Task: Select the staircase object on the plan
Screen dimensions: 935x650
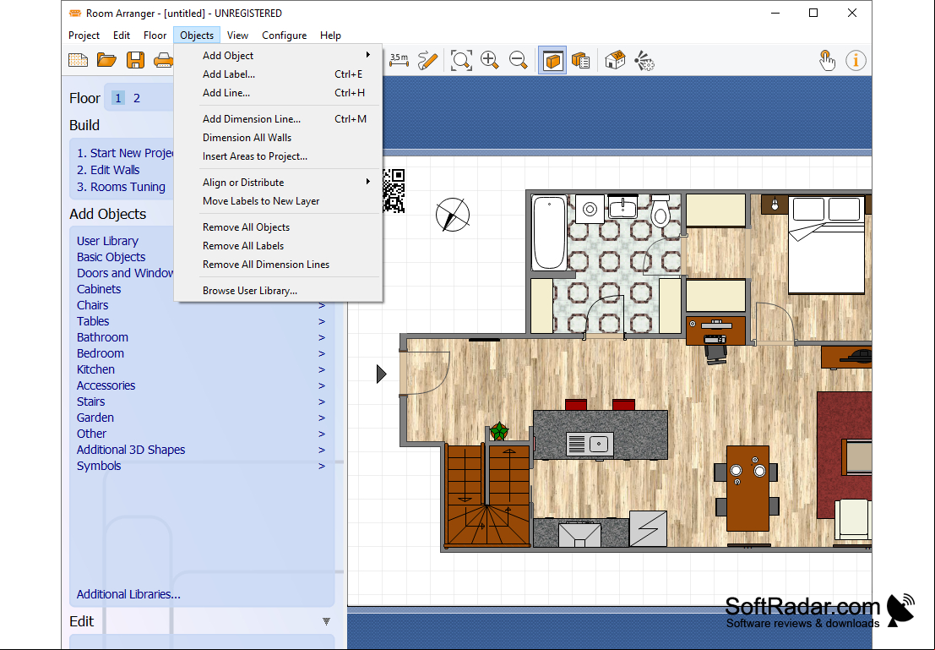Action: [x=487, y=494]
